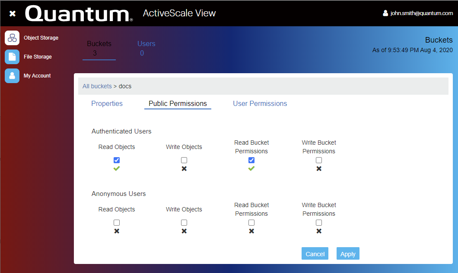Viewport: 458px width, 273px height.
Task: Open My Account sidebar icon
Action: pyautogui.click(x=12, y=76)
